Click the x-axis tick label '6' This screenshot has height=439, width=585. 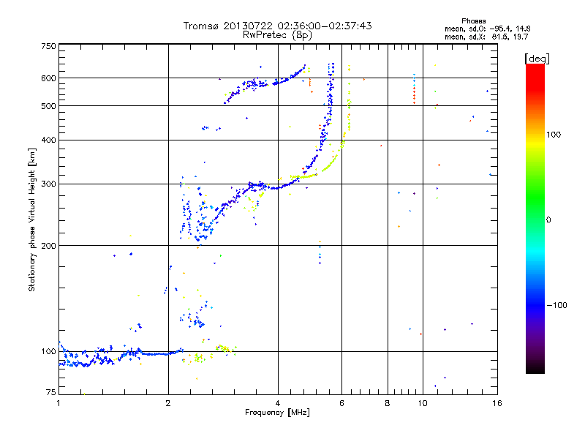coord(341,403)
